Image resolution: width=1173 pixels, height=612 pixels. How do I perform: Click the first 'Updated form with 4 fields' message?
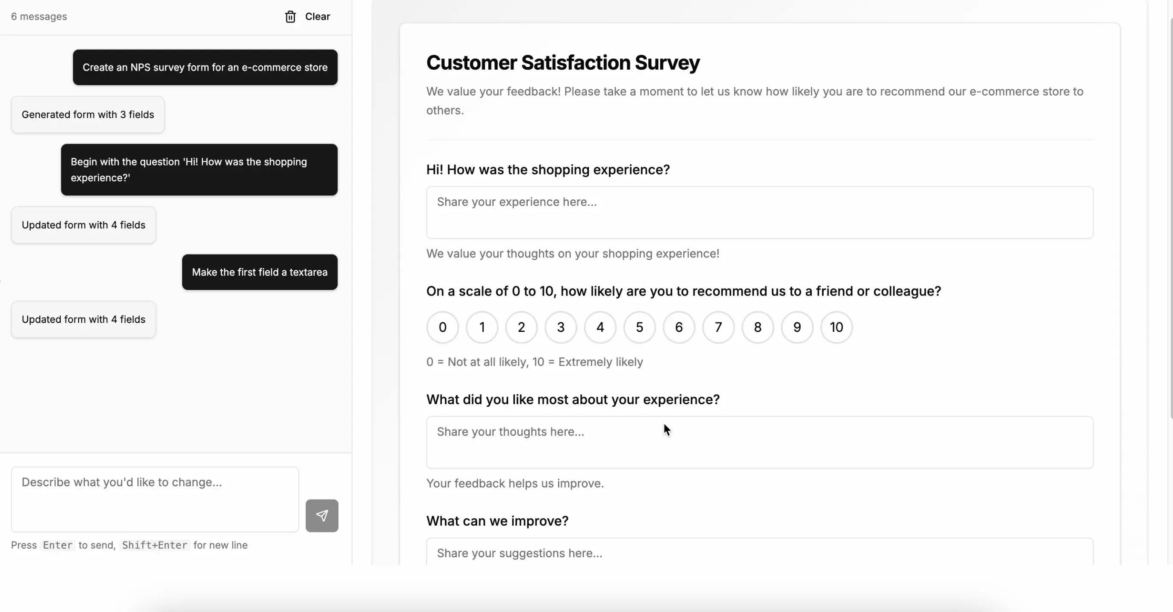(x=83, y=225)
